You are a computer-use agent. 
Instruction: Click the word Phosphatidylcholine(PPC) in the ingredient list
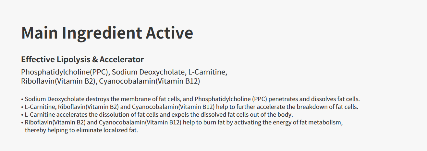click(x=64, y=72)
